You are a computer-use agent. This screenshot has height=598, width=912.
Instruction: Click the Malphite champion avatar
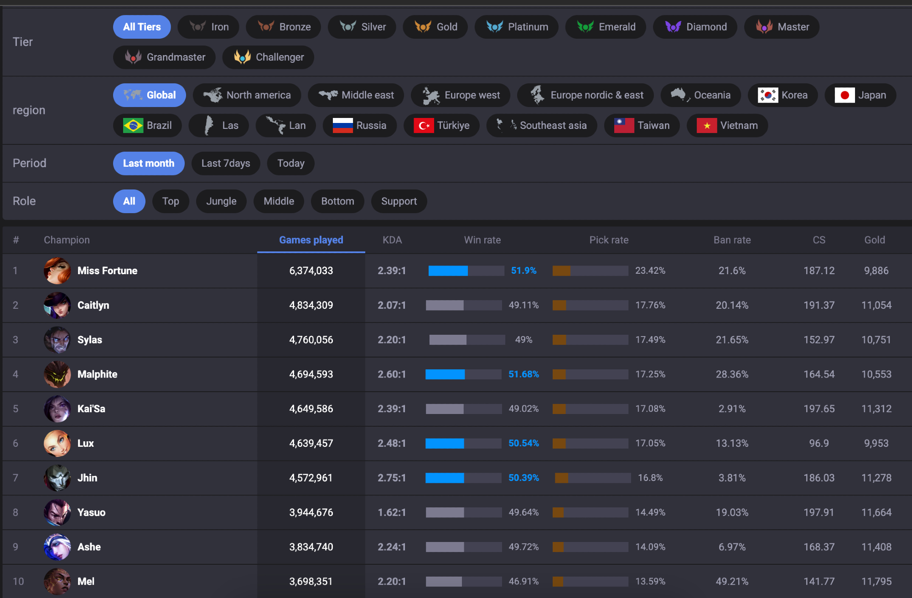(x=57, y=374)
